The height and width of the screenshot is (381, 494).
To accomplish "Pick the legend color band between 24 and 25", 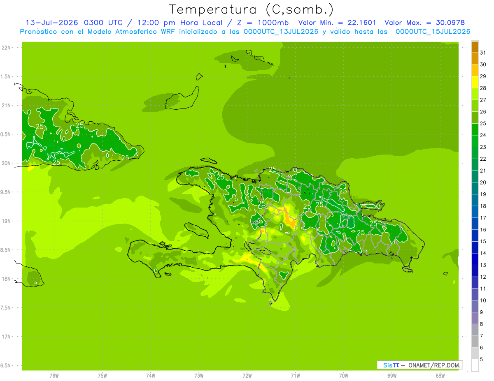I will 475,129.
